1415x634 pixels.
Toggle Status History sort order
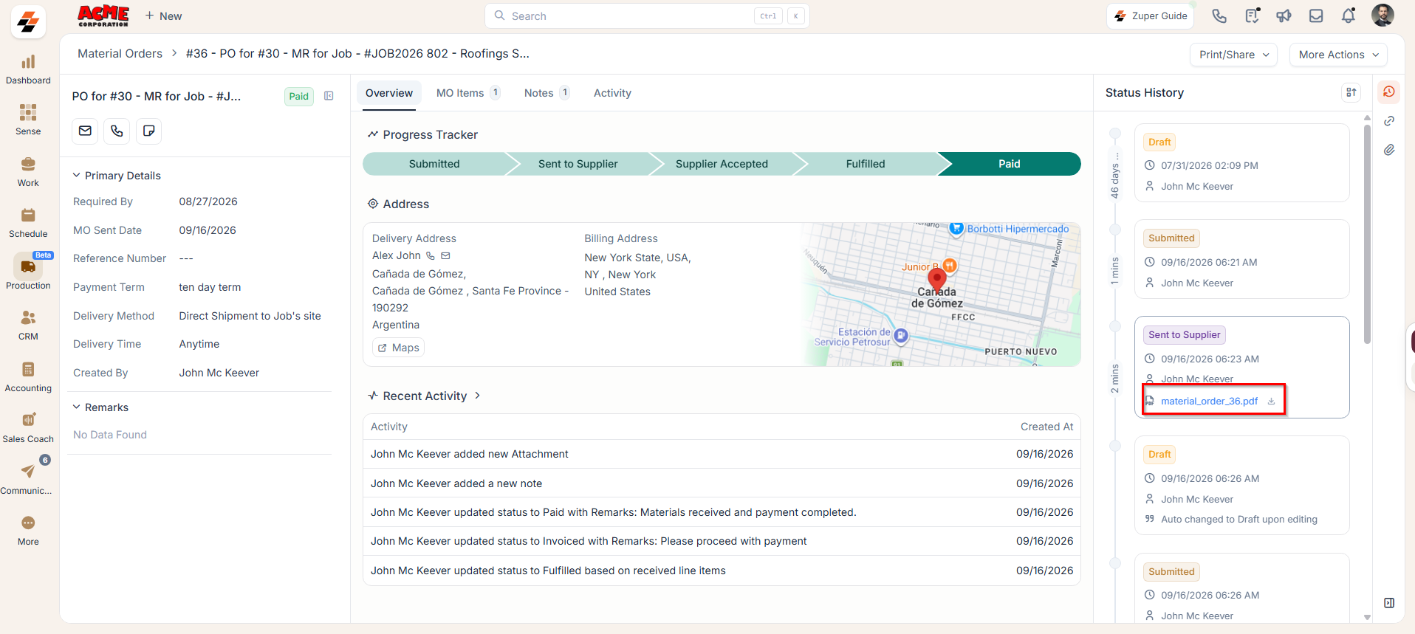click(x=1351, y=92)
